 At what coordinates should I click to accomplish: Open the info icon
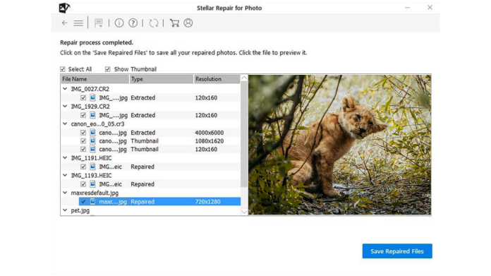(119, 23)
